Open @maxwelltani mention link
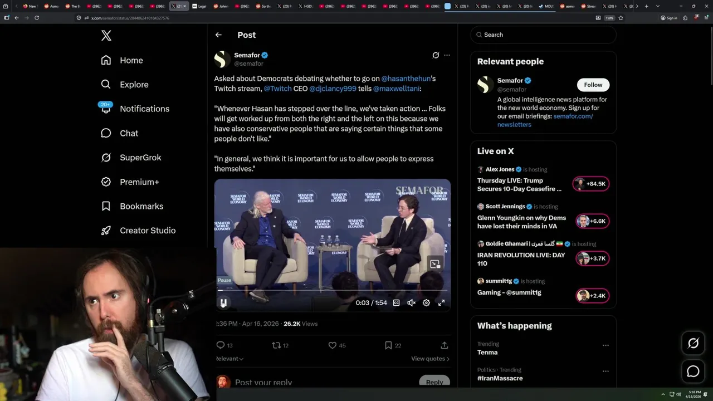The height and width of the screenshot is (401, 713). pyautogui.click(x=396, y=89)
